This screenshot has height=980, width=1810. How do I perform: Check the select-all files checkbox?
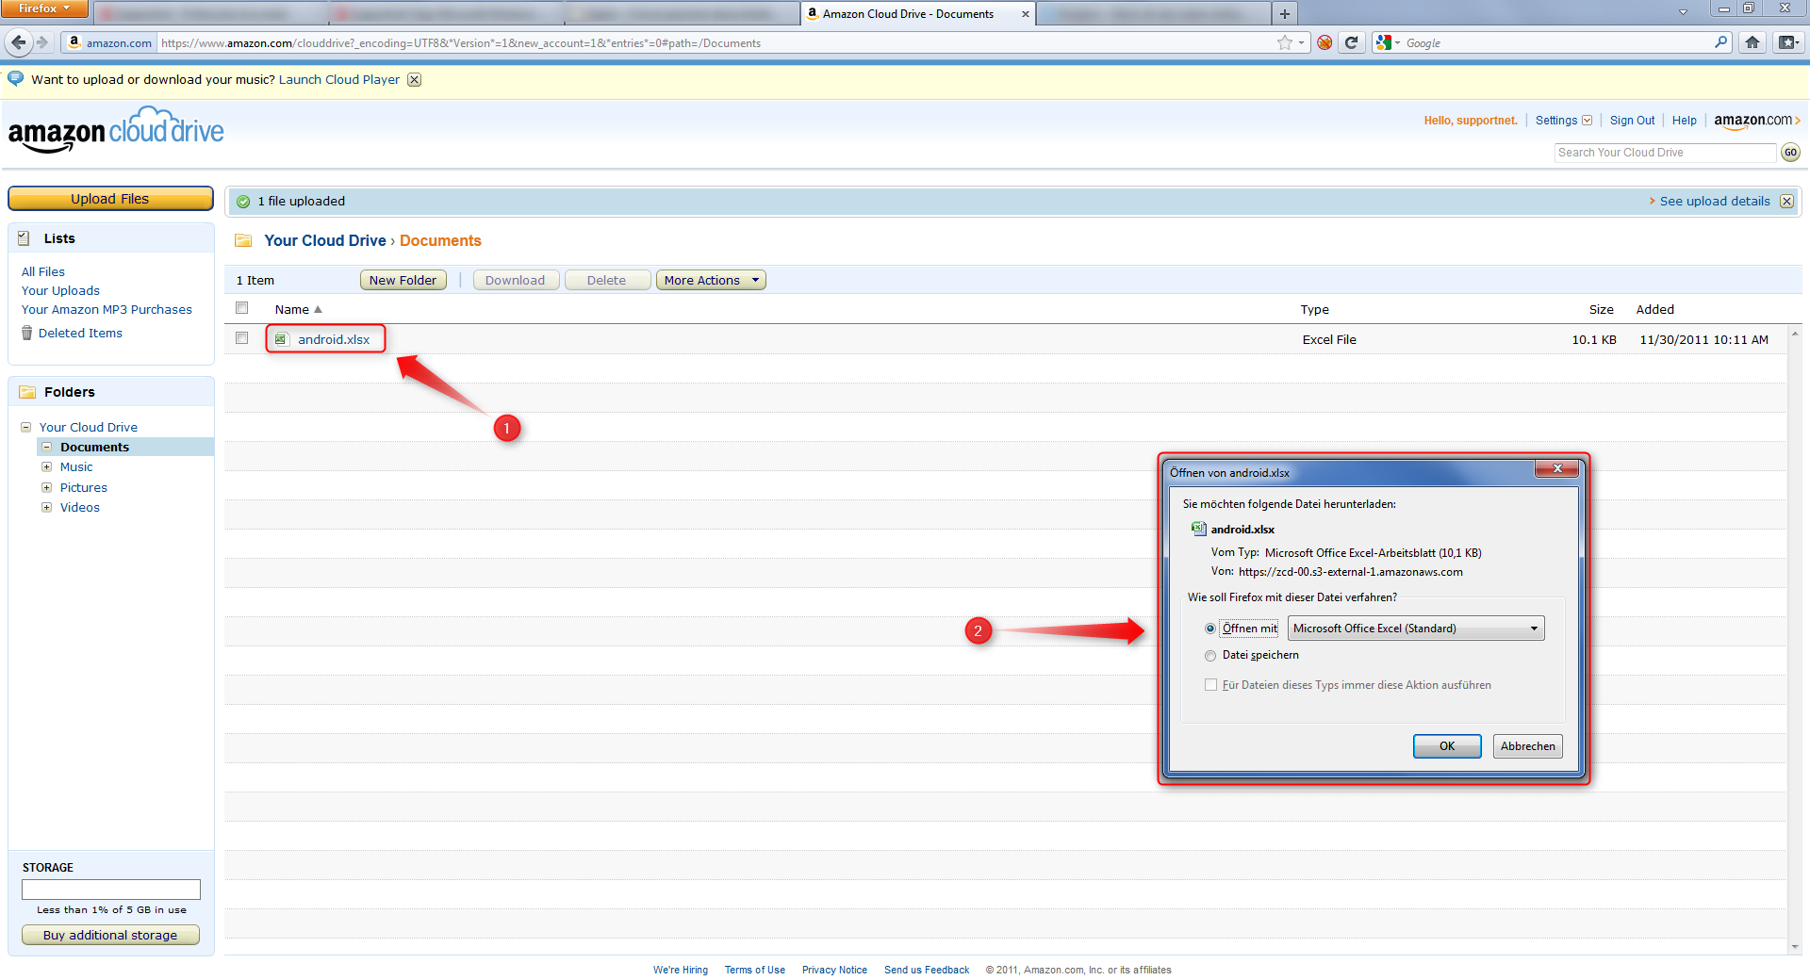click(x=241, y=307)
